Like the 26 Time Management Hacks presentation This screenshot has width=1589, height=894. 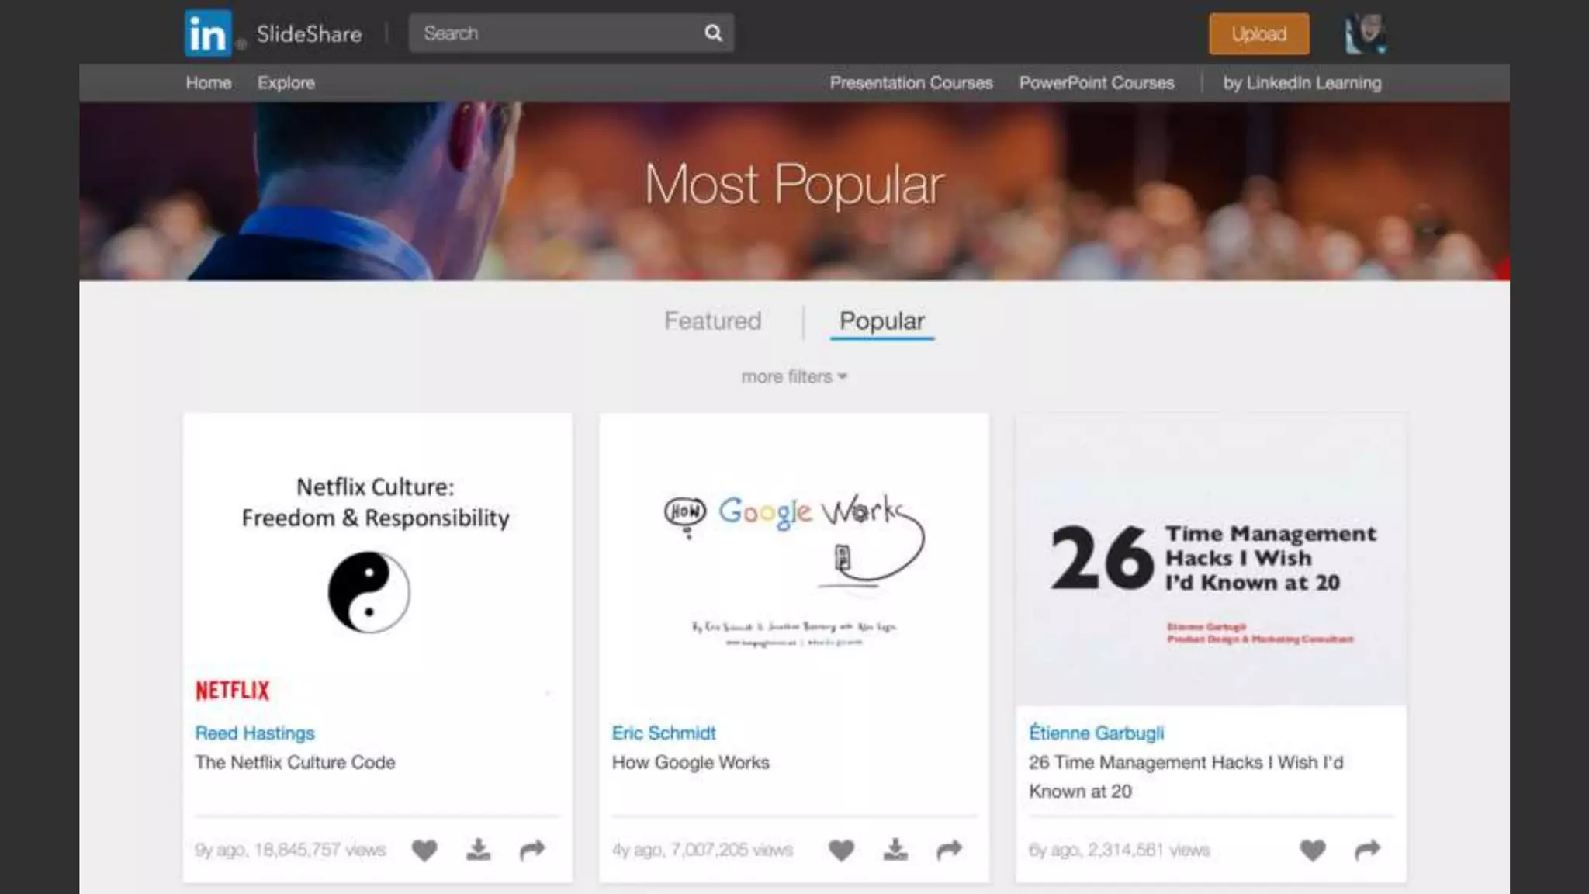tap(1313, 851)
